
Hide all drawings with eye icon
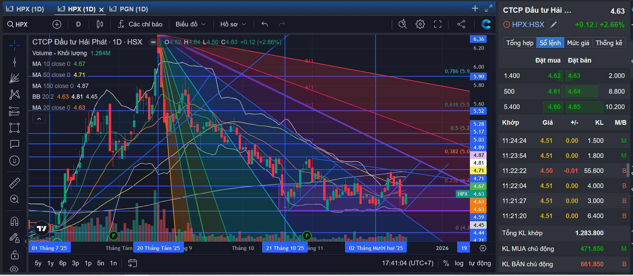click(x=14, y=269)
